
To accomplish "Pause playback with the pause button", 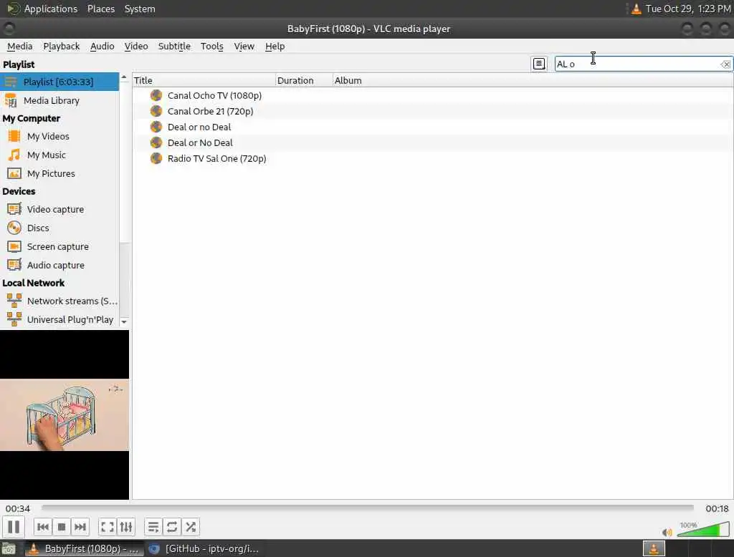I will point(14,527).
